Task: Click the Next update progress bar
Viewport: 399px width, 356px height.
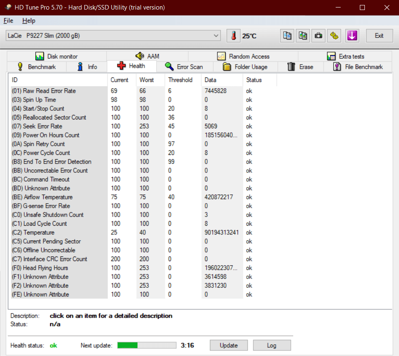Action: point(147,345)
